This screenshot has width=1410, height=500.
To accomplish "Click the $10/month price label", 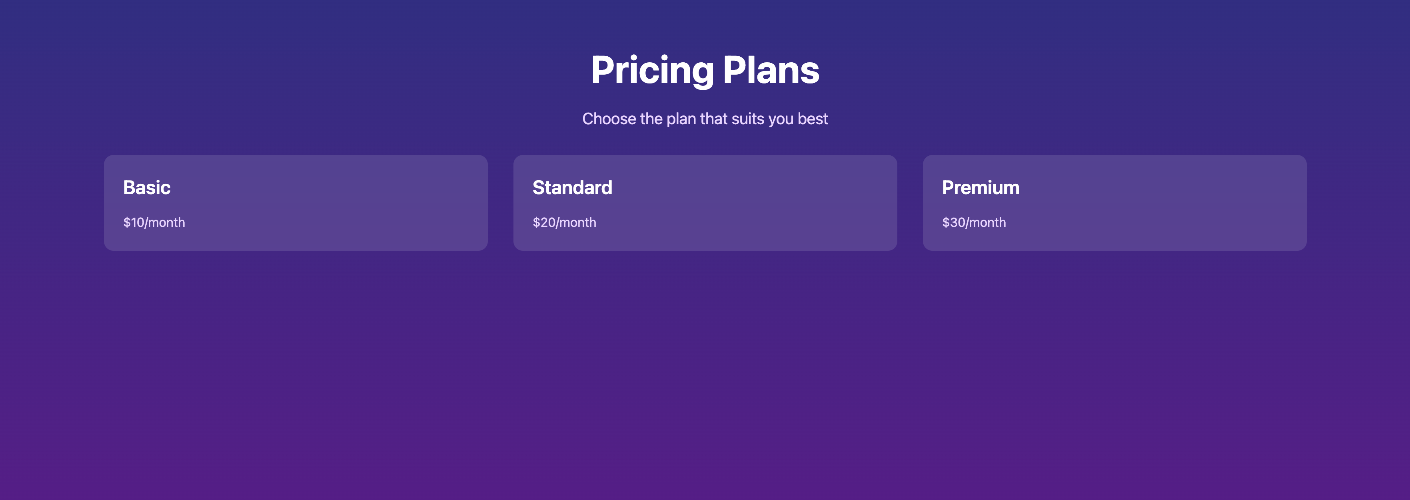I will [x=154, y=222].
